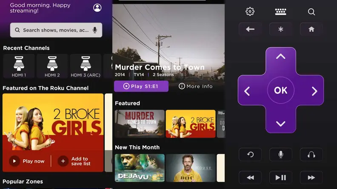Tap the remote home button
Viewport: 337px width, 189px height.
(x=311, y=29)
